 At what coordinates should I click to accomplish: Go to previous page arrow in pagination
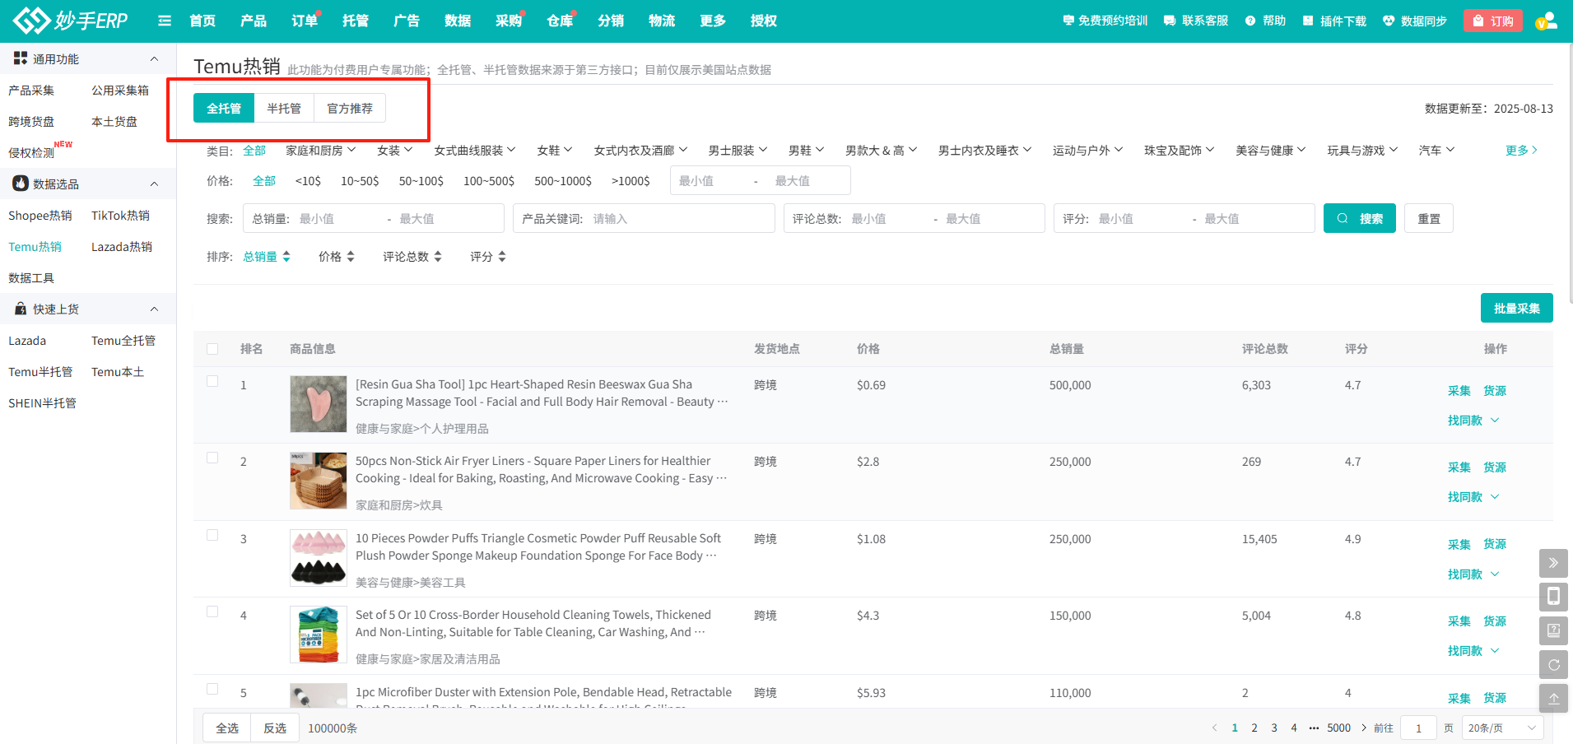1214,728
